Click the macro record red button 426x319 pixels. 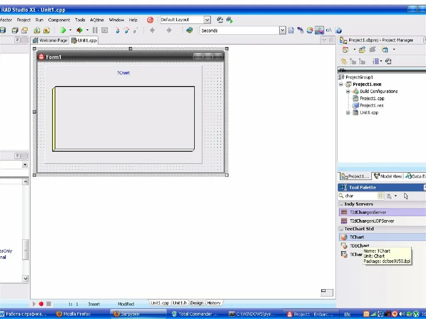41,304
